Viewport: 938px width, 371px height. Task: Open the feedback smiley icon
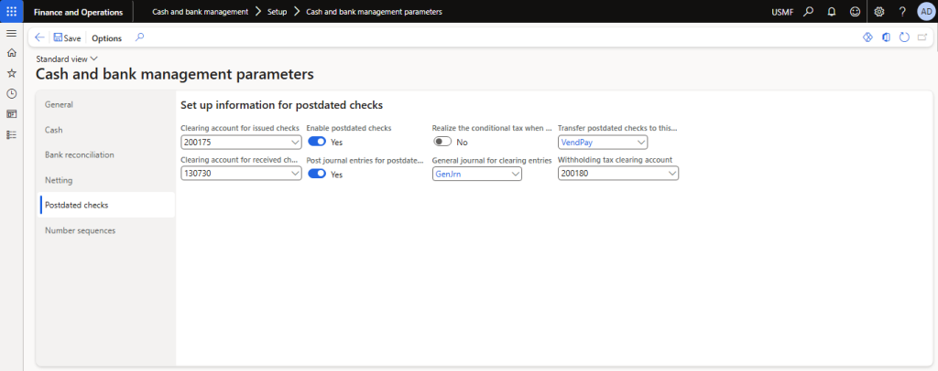pyautogui.click(x=856, y=12)
